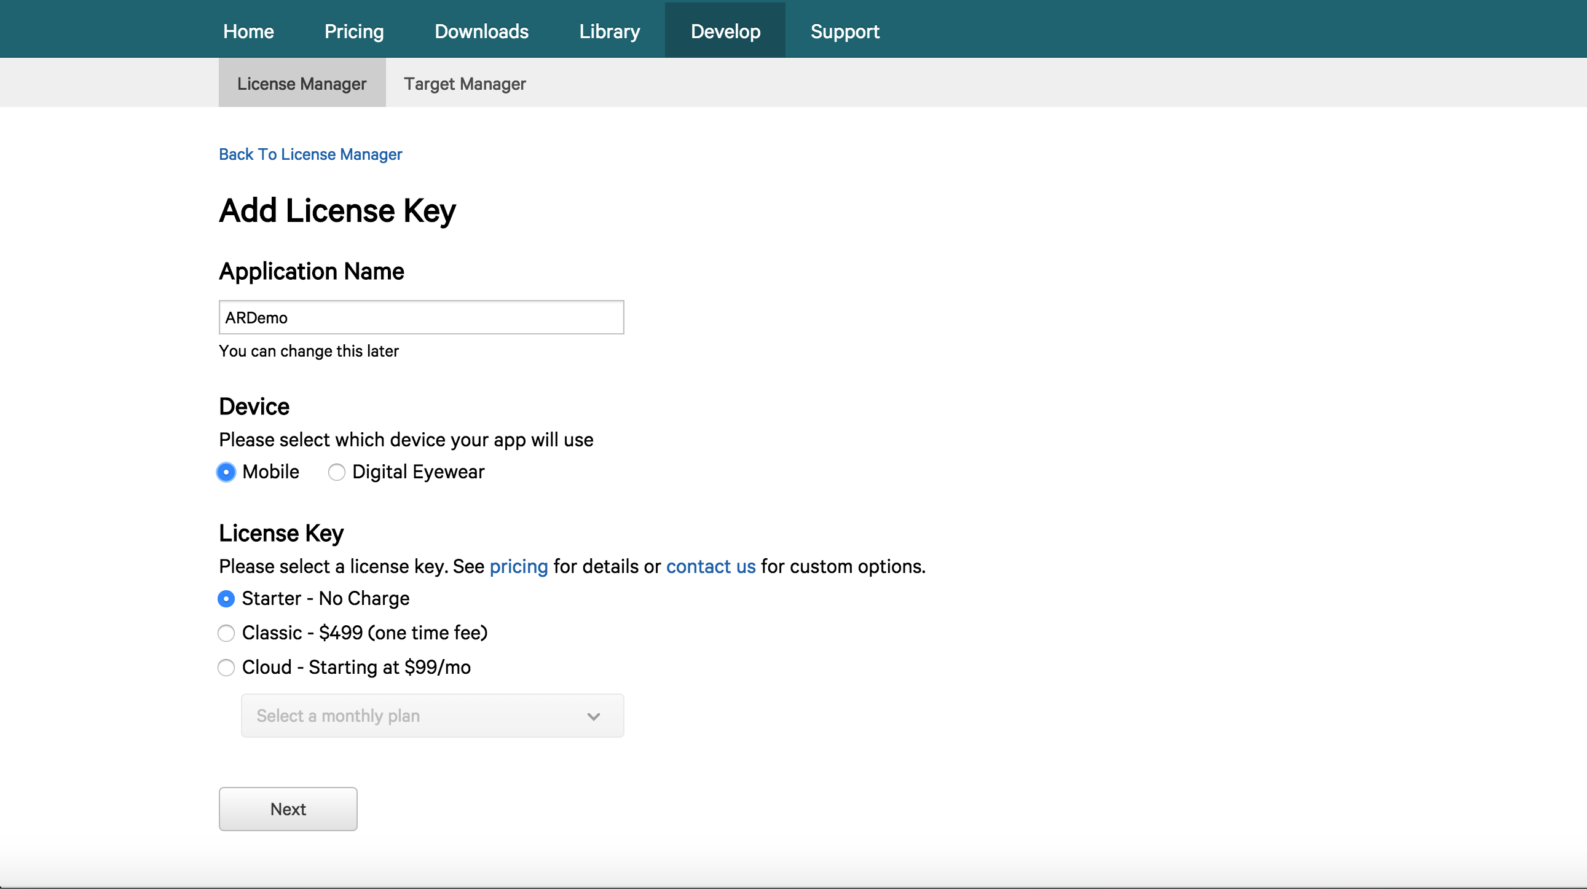Click the Downloads navigation menu item
The width and height of the screenshot is (1587, 889).
(x=481, y=30)
